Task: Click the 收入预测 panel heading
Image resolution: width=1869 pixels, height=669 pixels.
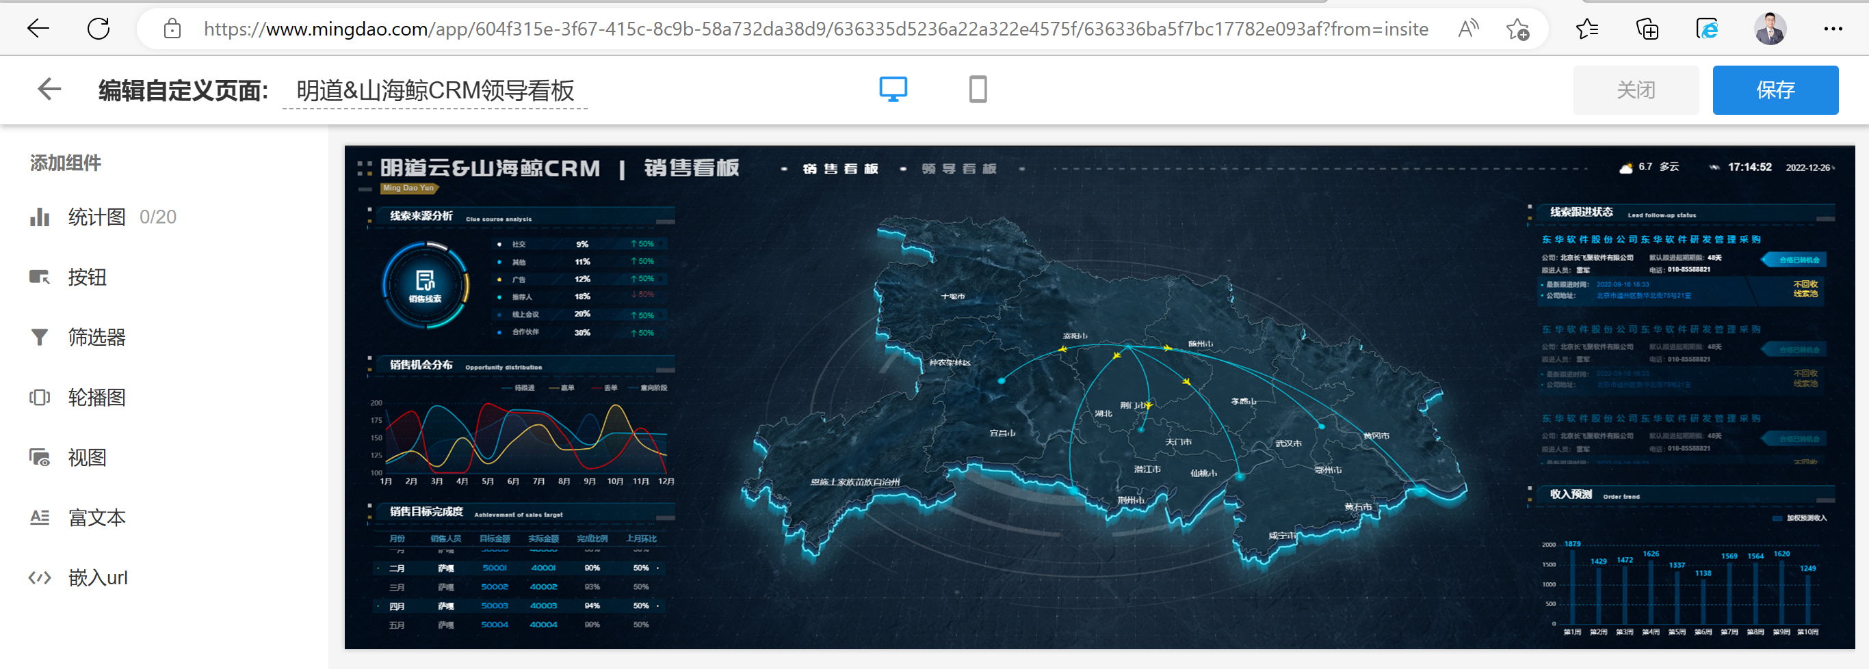Action: pyautogui.click(x=1571, y=494)
